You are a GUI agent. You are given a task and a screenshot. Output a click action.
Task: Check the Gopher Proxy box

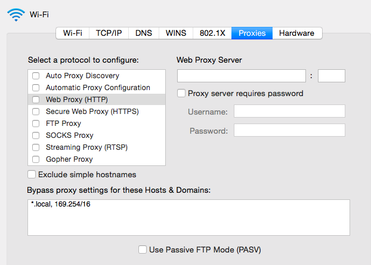(36, 159)
